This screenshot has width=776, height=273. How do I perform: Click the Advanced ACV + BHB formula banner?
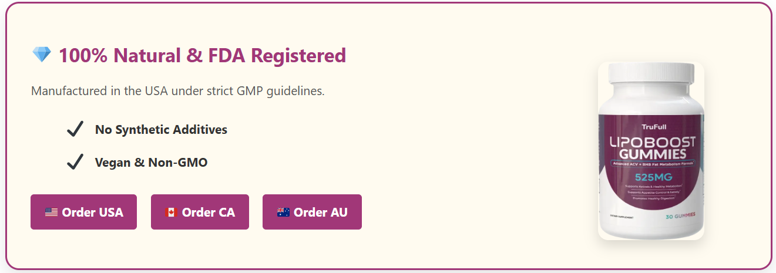click(x=651, y=164)
